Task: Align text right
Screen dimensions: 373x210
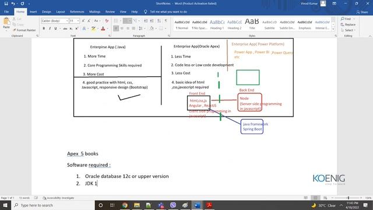Action: click(128, 29)
